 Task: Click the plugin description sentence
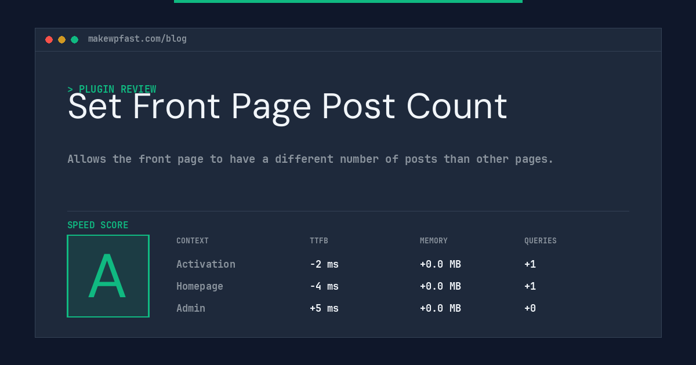point(310,159)
